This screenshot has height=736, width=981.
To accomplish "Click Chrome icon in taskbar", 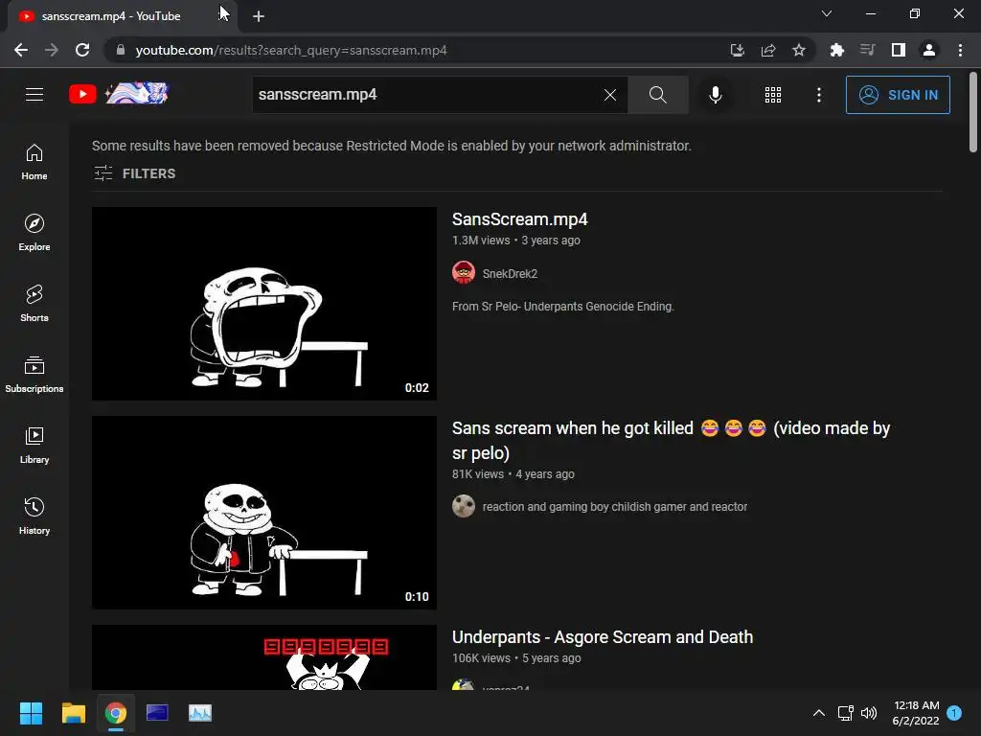I will tap(115, 713).
